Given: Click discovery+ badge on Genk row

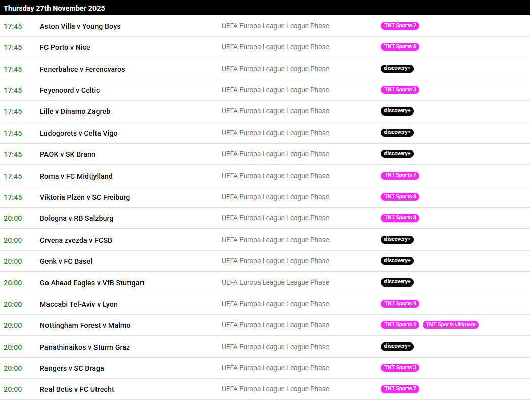Looking at the screenshot, I should click(x=397, y=261).
